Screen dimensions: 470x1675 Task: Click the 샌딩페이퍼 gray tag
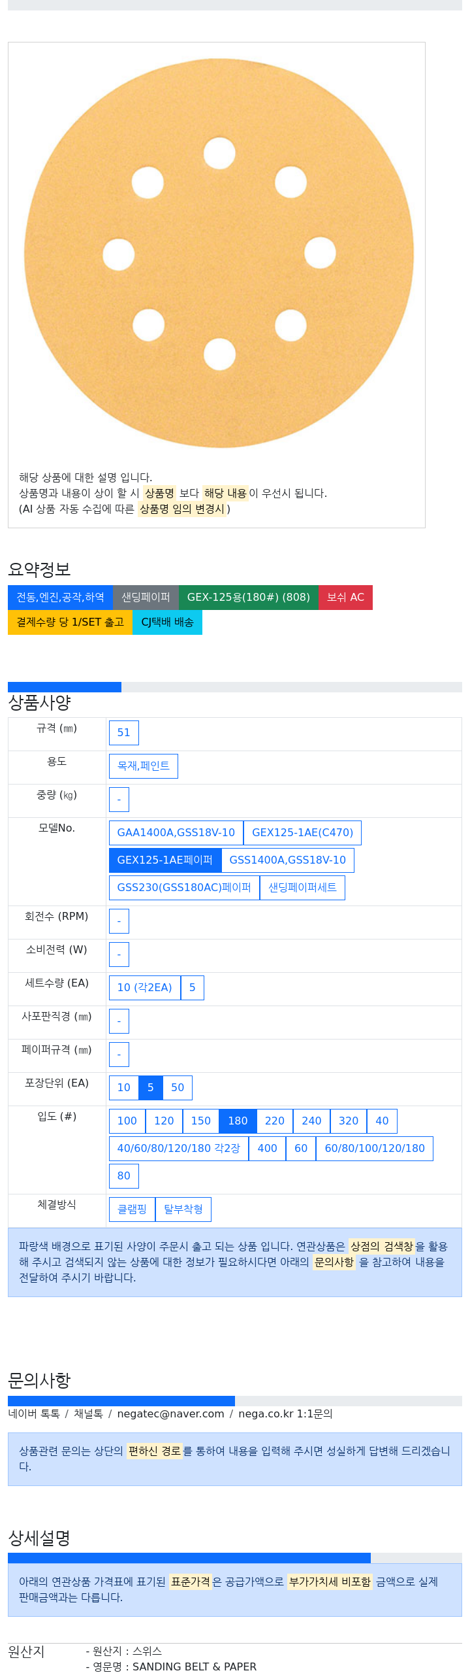[x=146, y=598]
